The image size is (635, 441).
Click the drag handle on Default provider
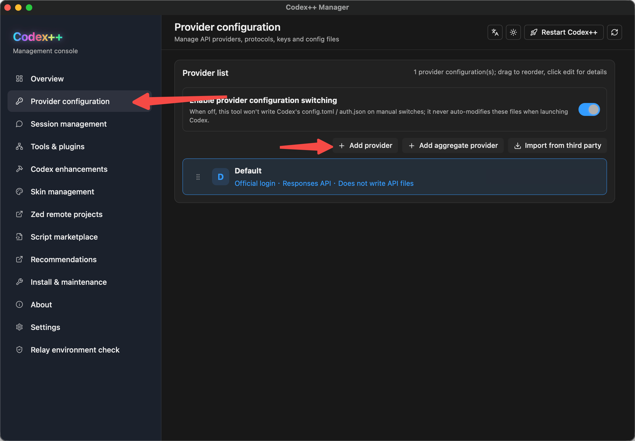(198, 177)
